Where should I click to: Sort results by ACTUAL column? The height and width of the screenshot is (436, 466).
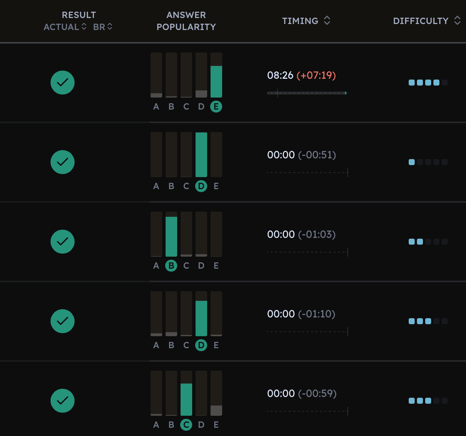point(65,27)
